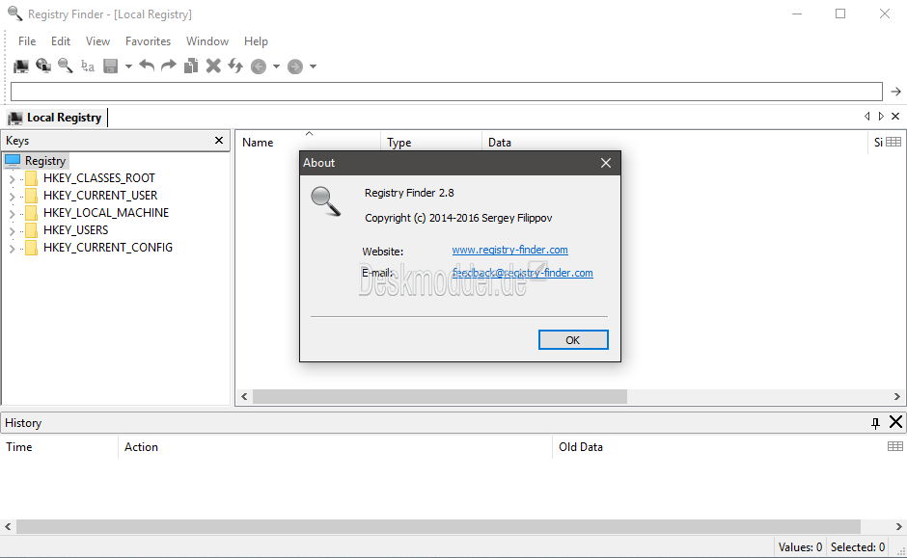Image resolution: width=907 pixels, height=558 pixels.
Task: Select the HKEY_LOCAL_MACHINE key
Action: pos(106,213)
